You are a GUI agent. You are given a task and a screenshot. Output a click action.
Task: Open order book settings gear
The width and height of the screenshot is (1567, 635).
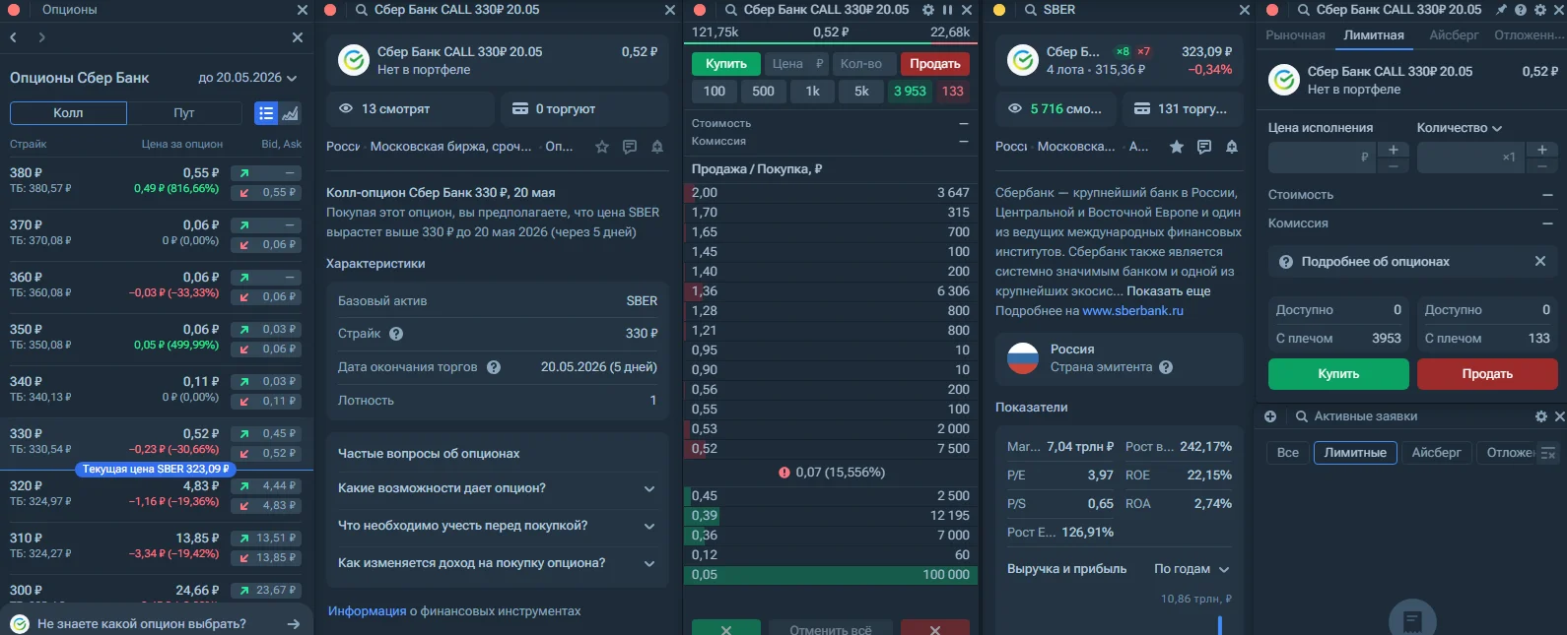[928, 10]
